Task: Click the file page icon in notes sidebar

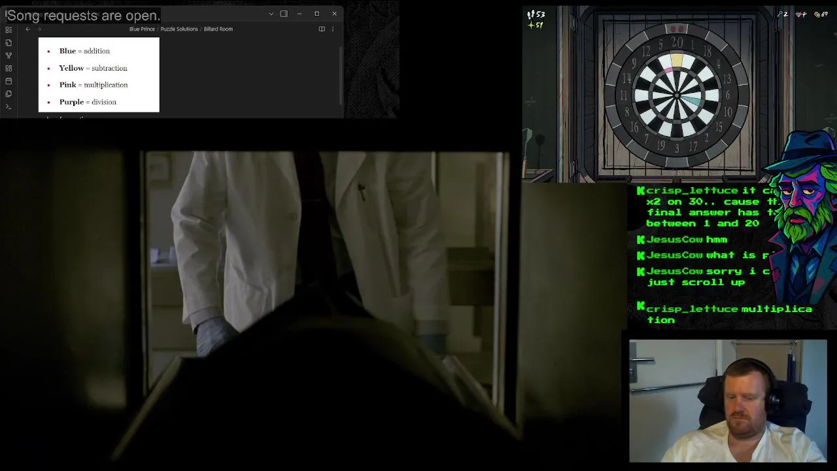Action: coord(9,43)
